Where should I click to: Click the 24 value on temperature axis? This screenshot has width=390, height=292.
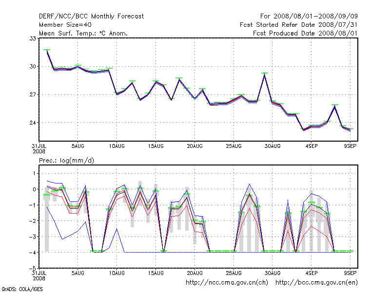pos(33,123)
